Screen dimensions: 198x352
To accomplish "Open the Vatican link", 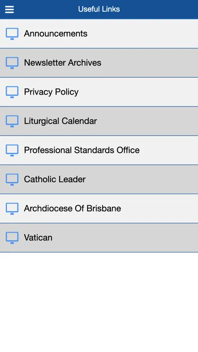I will [99, 238].
